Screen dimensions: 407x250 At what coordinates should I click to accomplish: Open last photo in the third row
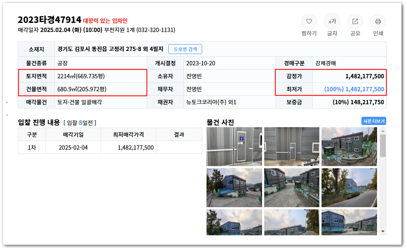[349, 222]
